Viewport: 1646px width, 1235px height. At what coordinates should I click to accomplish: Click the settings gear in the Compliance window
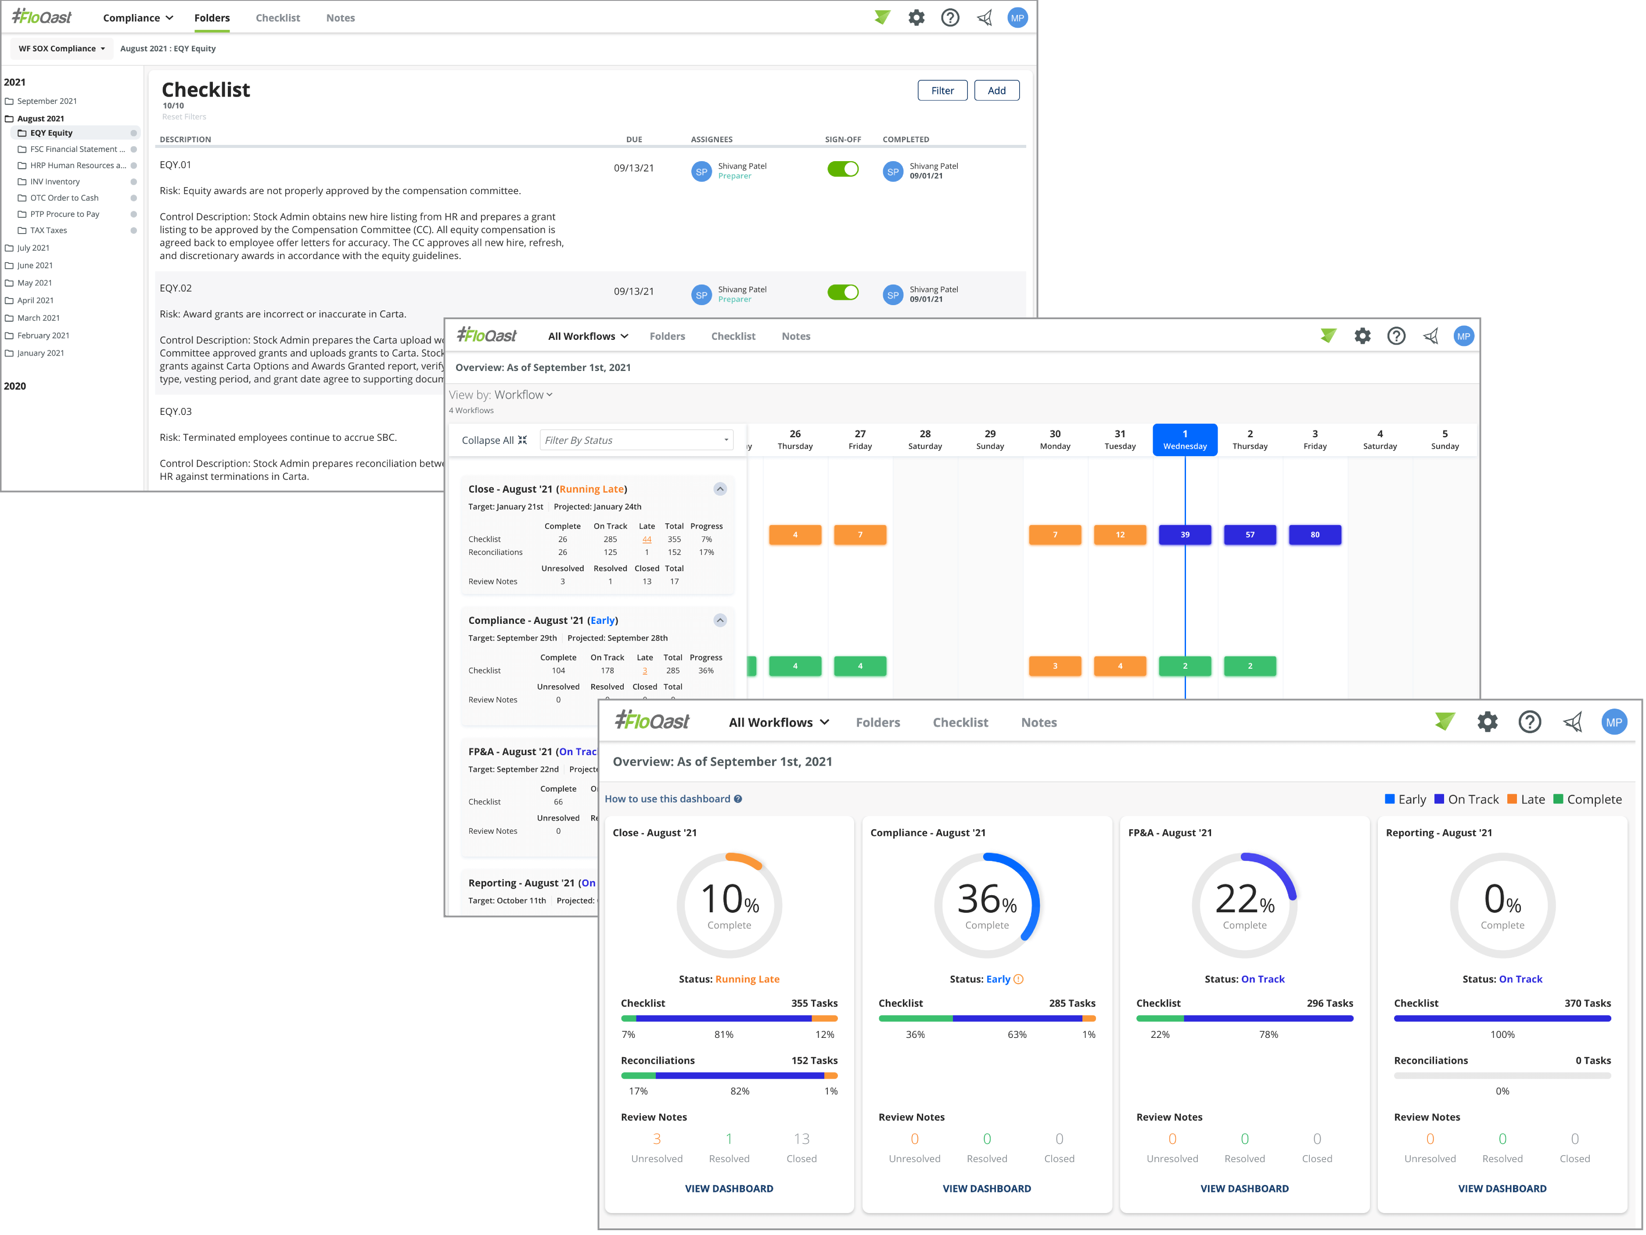click(916, 18)
